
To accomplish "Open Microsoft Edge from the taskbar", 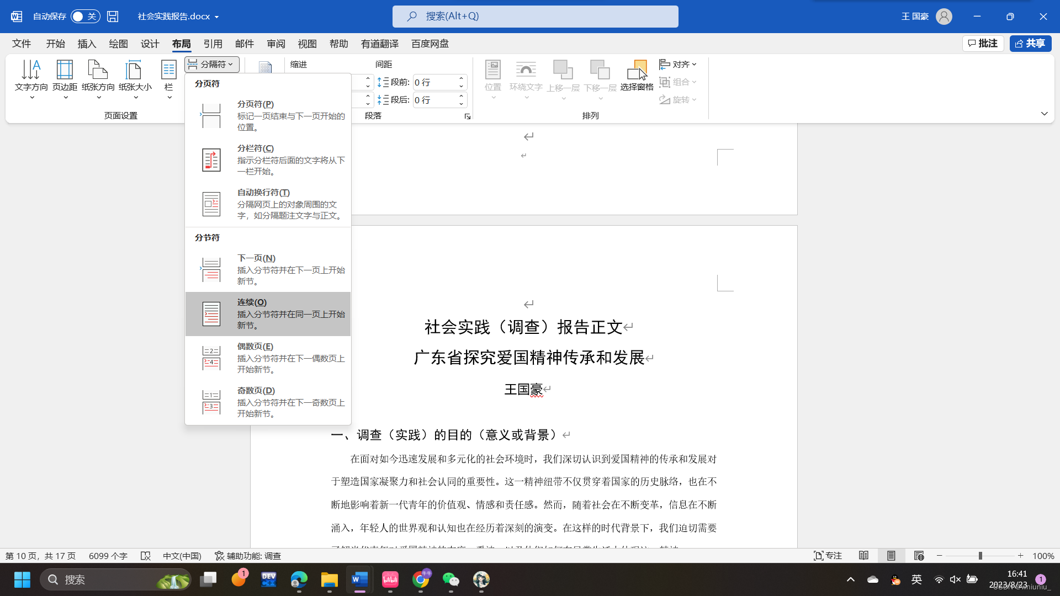I will click(299, 579).
